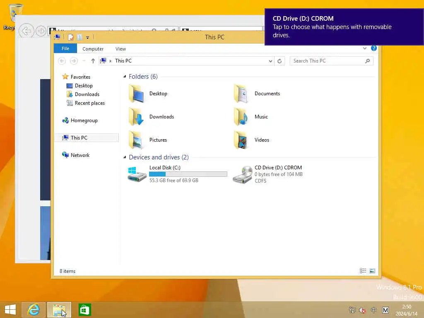Select Homegroup in the navigation pane
Image resolution: width=424 pixels, height=318 pixels.
tap(84, 120)
